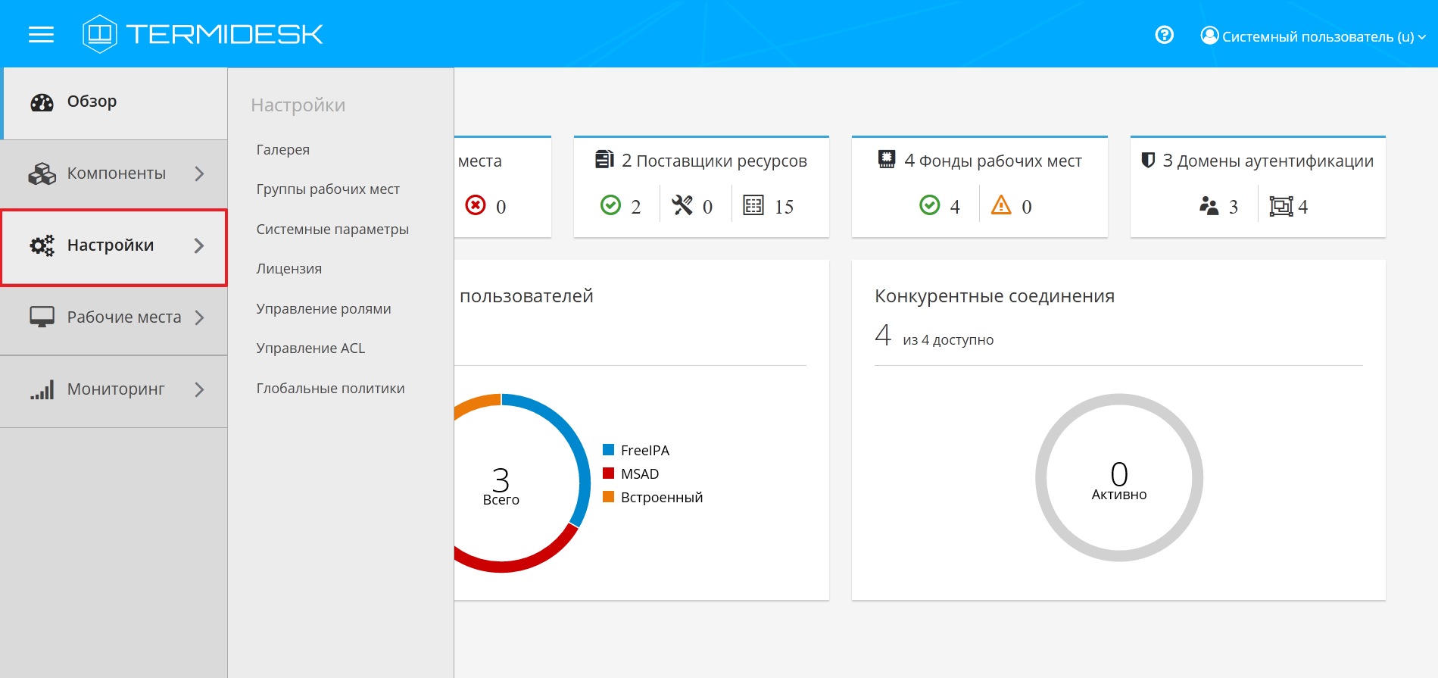
Task: Click the hamburger menu icon
Action: 41,35
